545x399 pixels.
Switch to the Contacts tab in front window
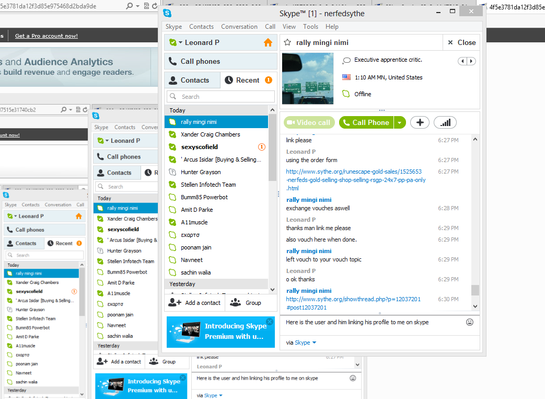pyautogui.click(x=192, y=80)
